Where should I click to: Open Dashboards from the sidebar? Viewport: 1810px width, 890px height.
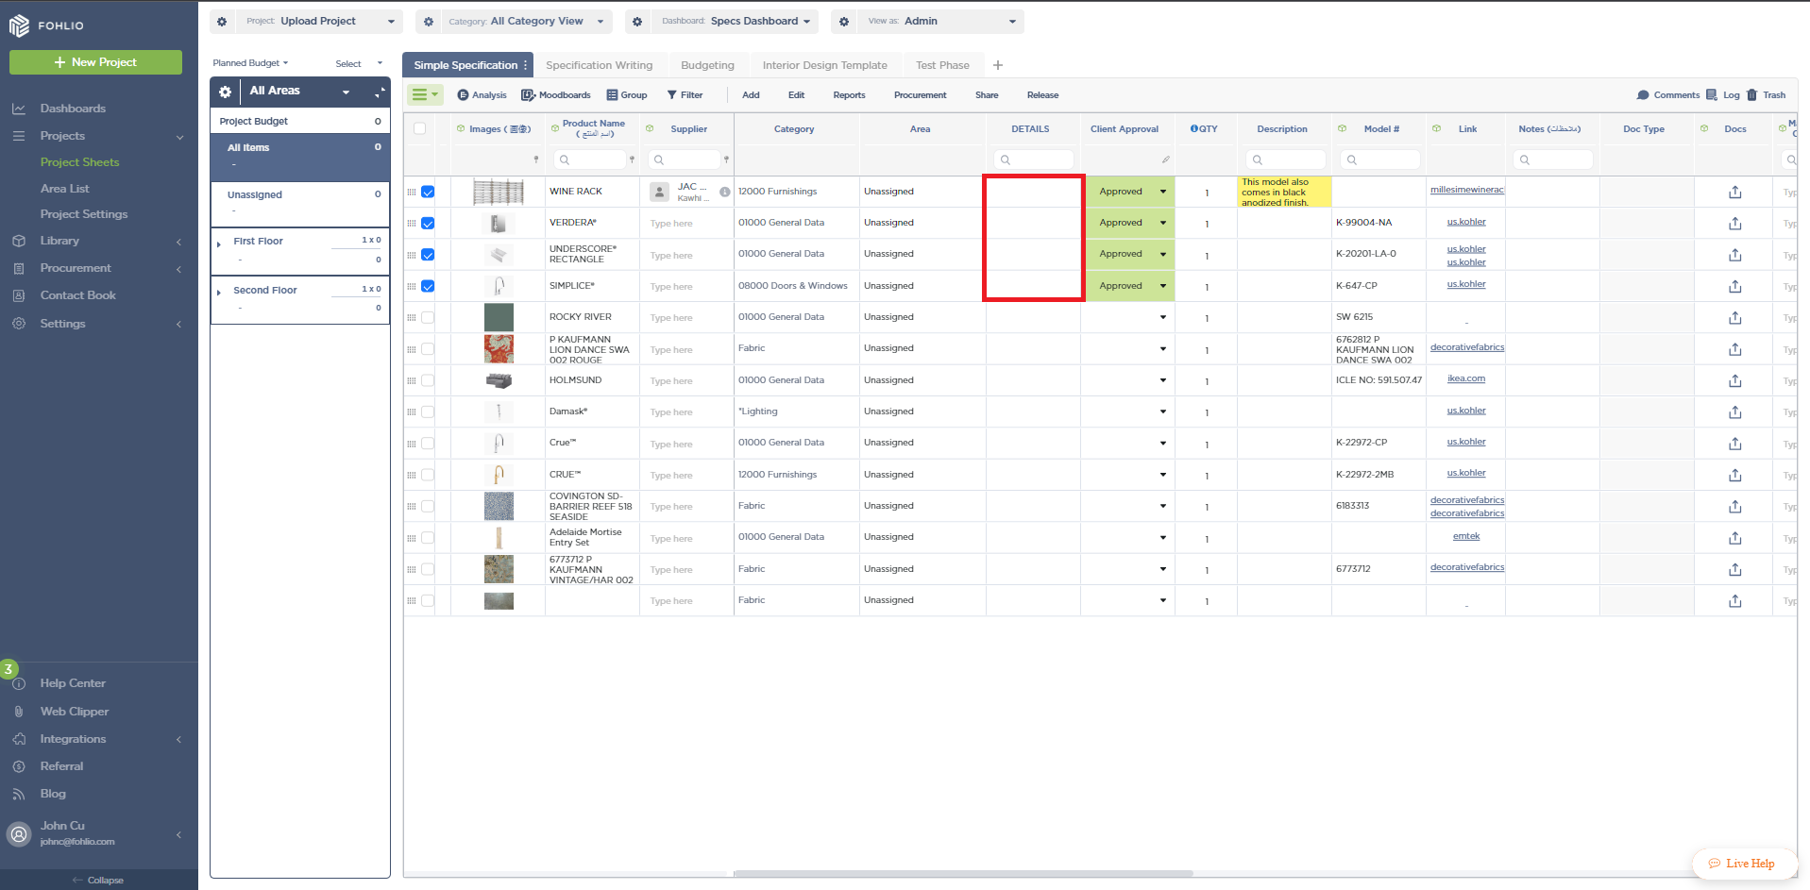73,109
